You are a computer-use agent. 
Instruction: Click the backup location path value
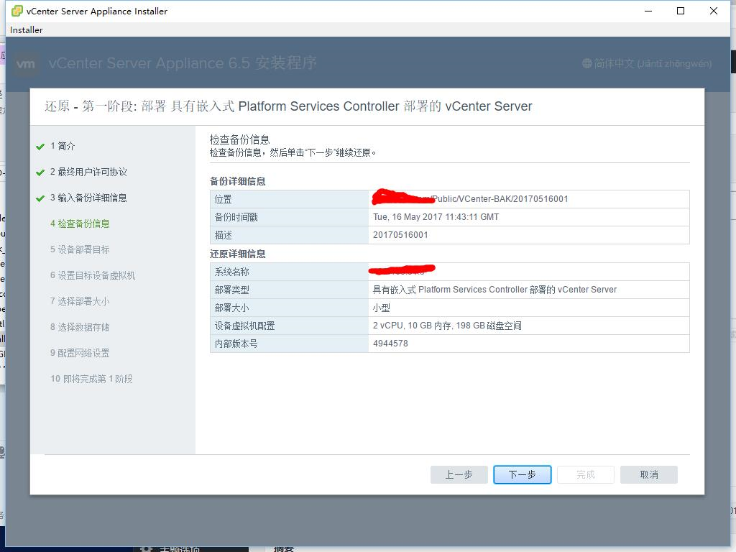pos(470,198)
